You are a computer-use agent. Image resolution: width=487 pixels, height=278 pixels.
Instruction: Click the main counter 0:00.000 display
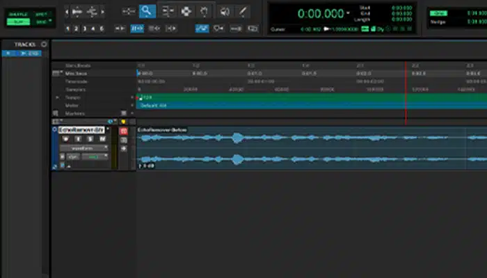point(321,13)
